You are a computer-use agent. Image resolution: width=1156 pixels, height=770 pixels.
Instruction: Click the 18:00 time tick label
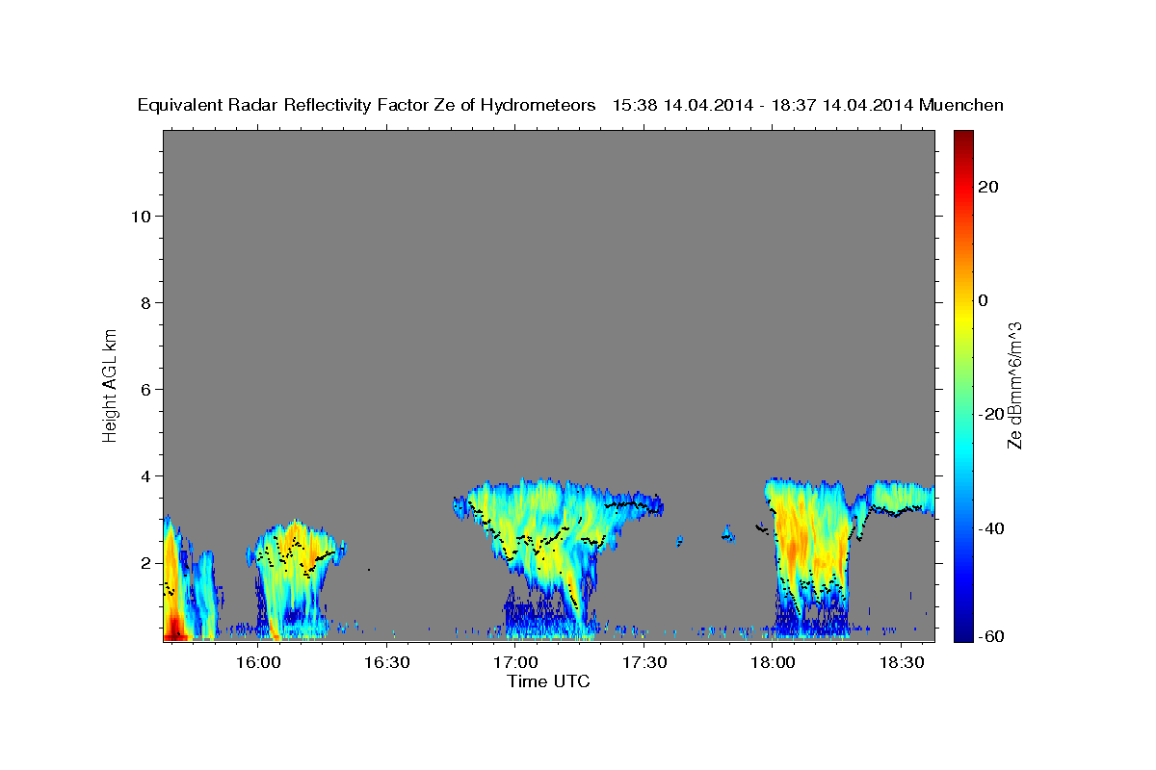pos(772,663)
